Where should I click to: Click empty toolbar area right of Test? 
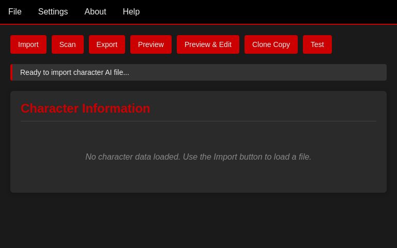coord(362,44)
